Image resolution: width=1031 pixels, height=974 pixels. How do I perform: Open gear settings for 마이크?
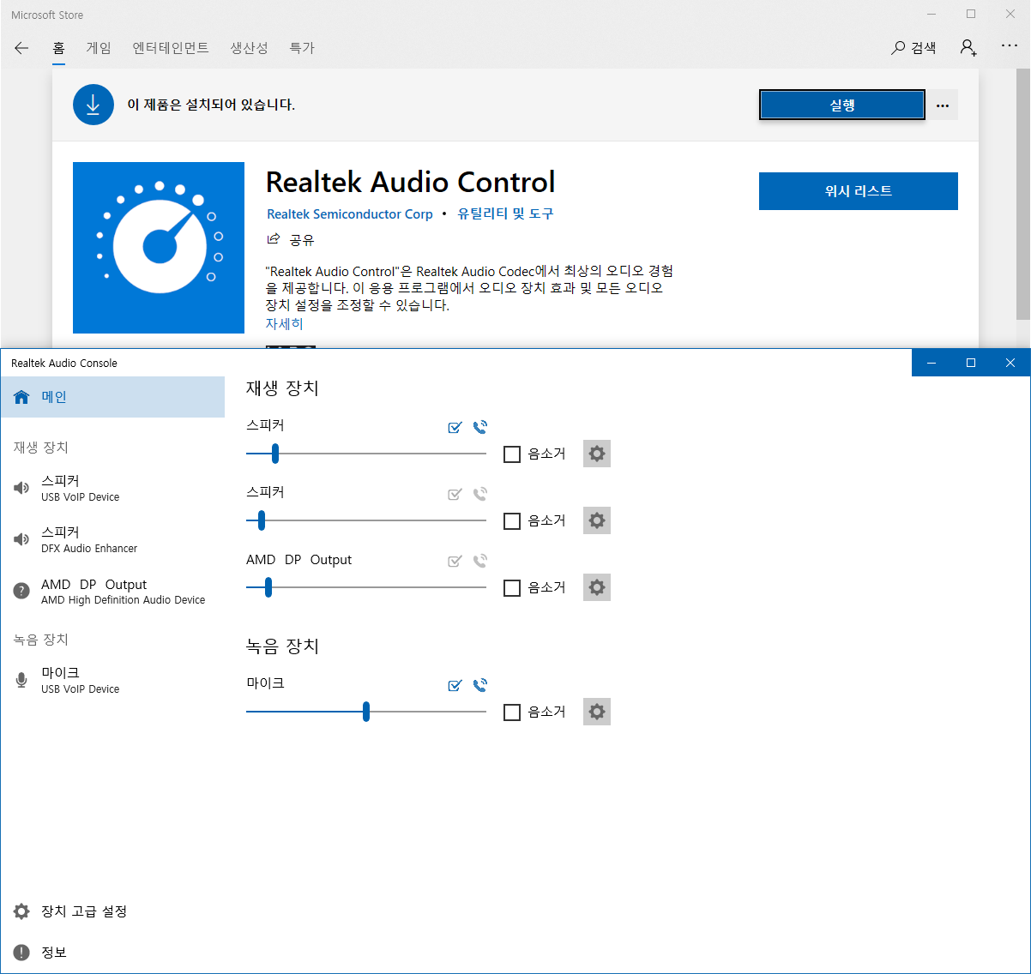click(x=597, y=712)
